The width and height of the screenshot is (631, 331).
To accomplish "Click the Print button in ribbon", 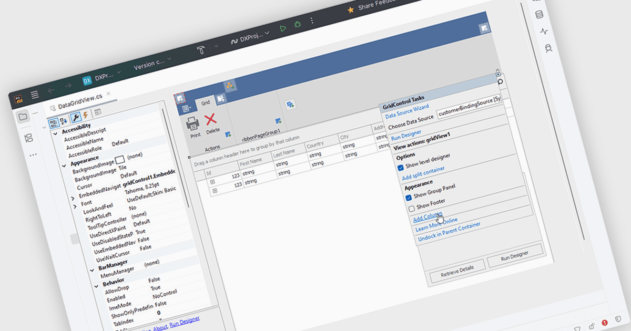I will pyautogui.click(x=194, y=127).
